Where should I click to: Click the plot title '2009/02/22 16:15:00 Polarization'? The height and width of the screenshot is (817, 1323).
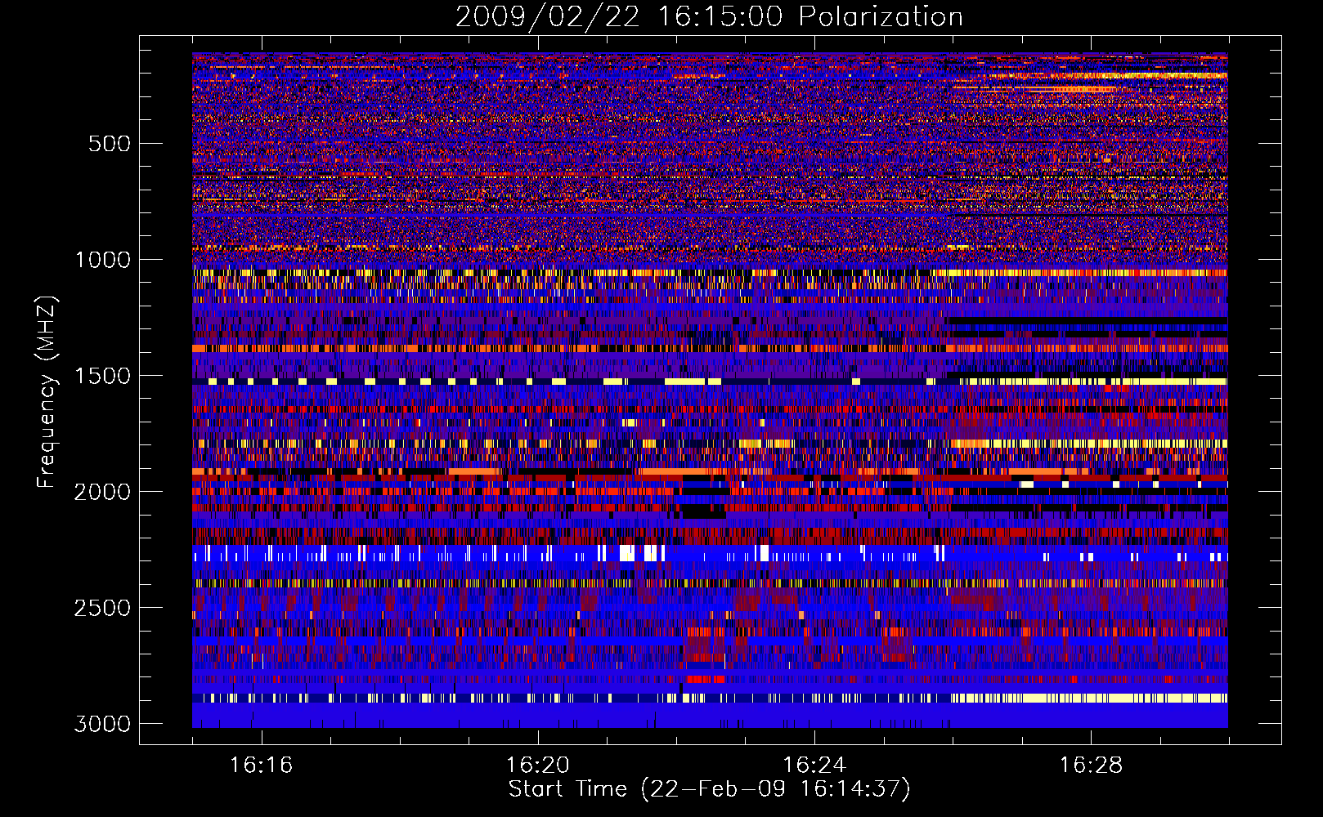click(x=709, y=17)
